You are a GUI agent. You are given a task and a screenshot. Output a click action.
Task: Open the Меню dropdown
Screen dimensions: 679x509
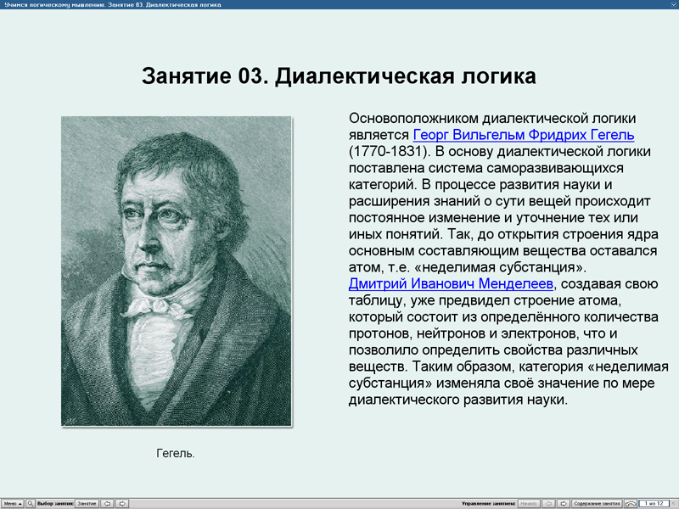click(12, 502)
